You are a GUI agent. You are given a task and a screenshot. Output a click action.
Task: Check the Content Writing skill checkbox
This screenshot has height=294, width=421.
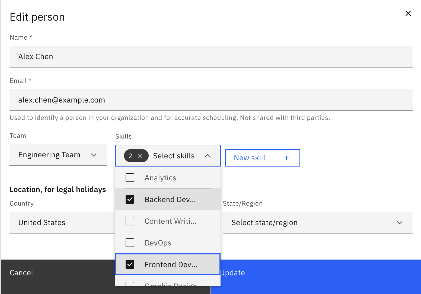[x=130, y=221]
